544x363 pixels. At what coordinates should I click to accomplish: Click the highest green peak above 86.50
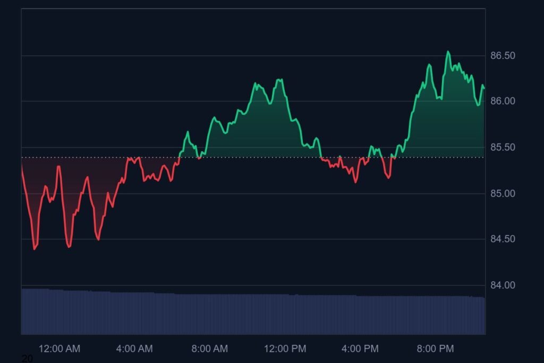448,52
